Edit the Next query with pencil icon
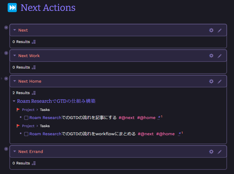 [x=220, y=30]
